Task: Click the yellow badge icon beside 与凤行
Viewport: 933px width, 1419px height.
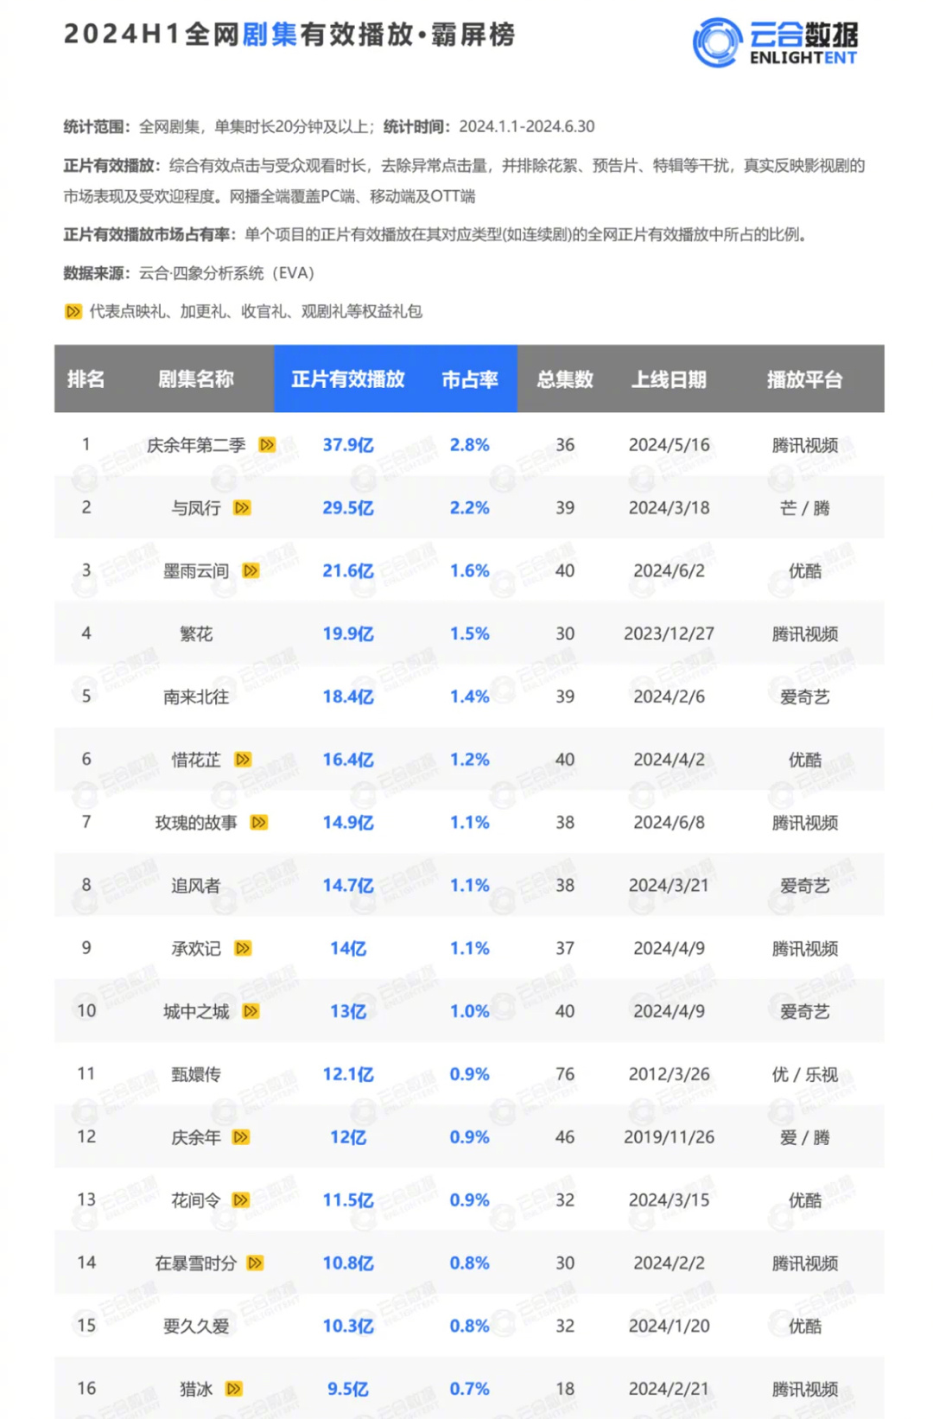Action: (x=242, y=508)
